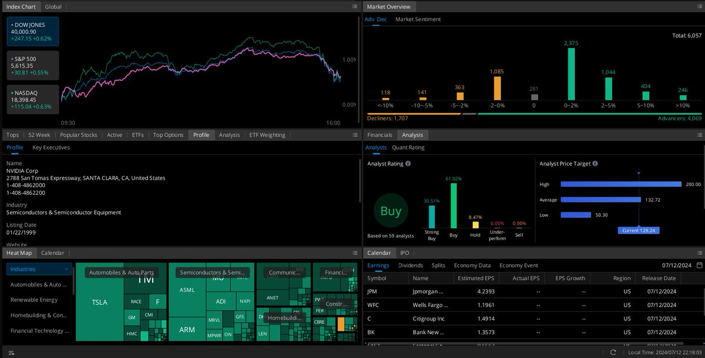Switch to Key Executives sub-tab

[51, 147]
